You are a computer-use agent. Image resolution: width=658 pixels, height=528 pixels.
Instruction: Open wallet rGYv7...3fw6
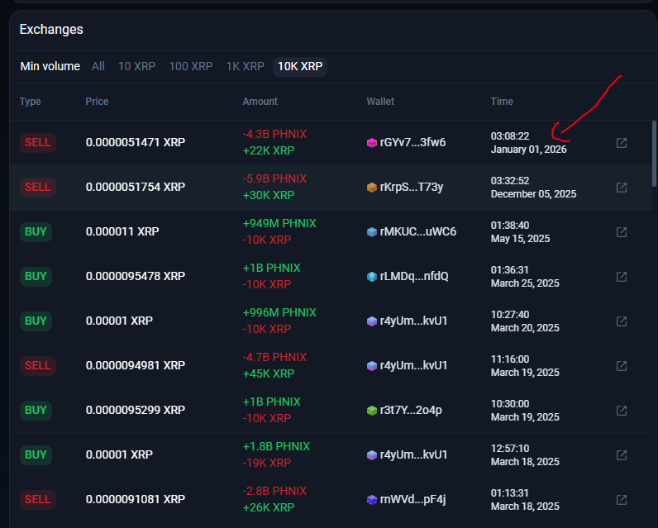click(413, 143)
